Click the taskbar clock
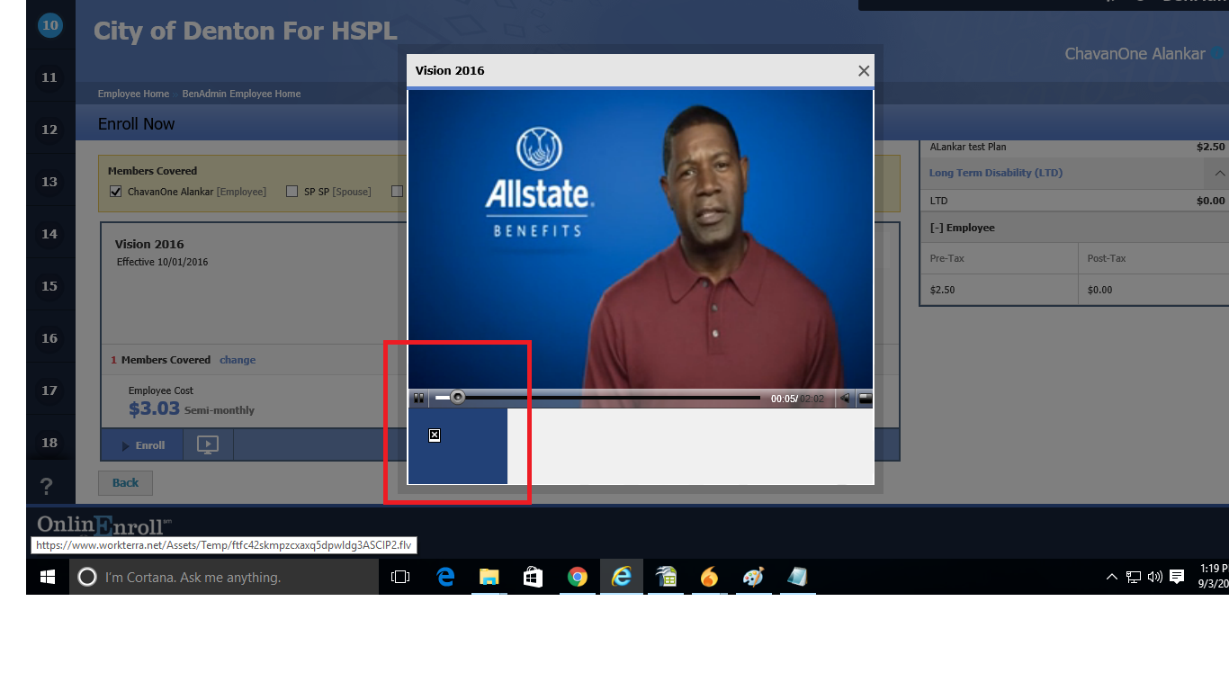Image resolution: width=1229 pixels, height=691 pixels. [x=1213, y=576]
